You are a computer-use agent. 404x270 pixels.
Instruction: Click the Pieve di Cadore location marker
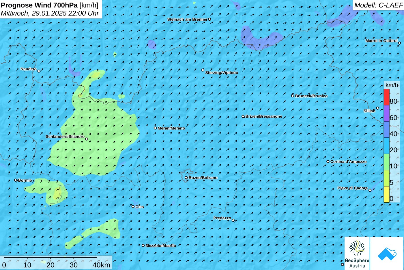370,190
